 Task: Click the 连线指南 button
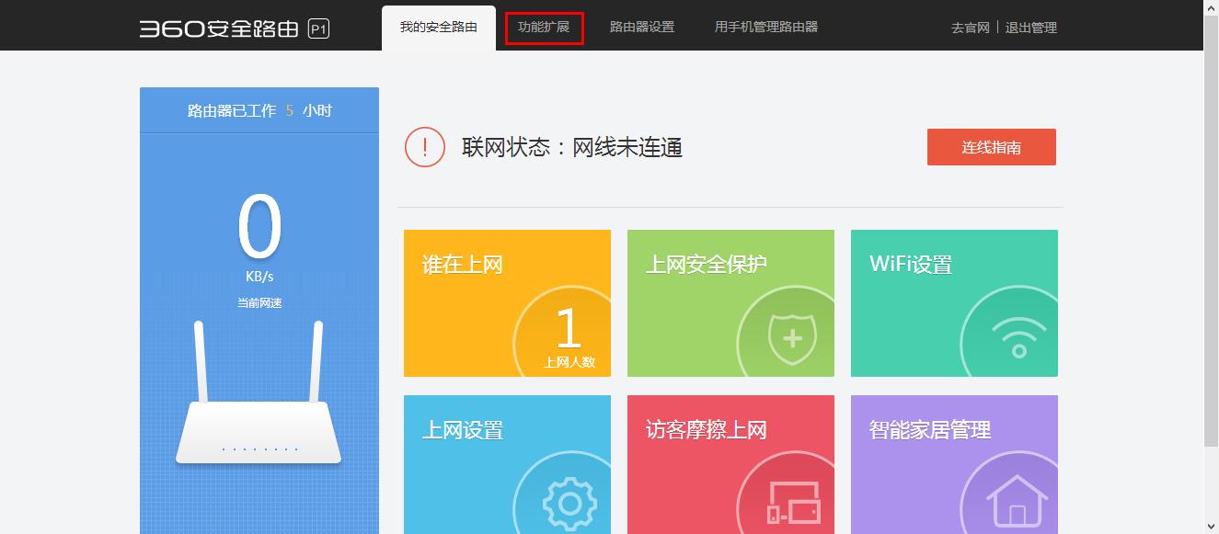click(991, 146)
